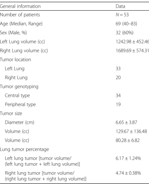Click the Left Lung volume (cc) label

pyautogui.click(x=22, y=42)
